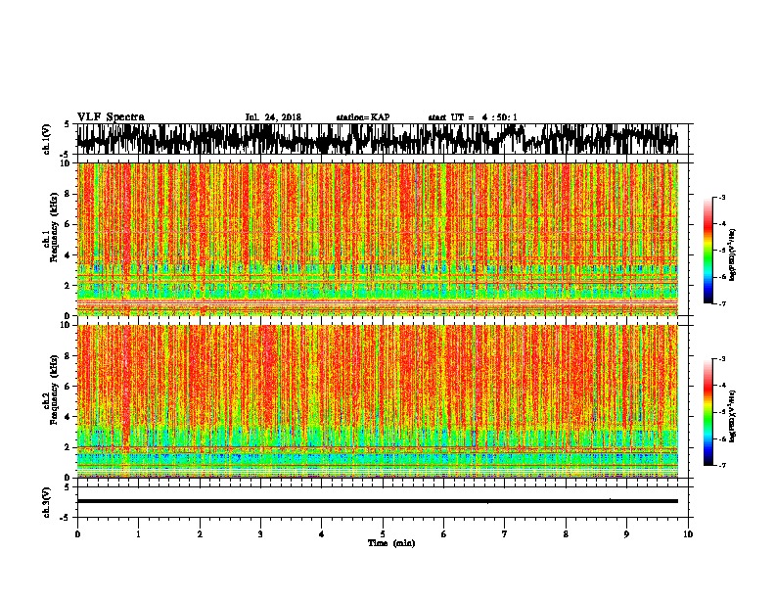Click the ch.3 flat black waveform line
Screen dimensions: 775x599
[x=377, y=501]
